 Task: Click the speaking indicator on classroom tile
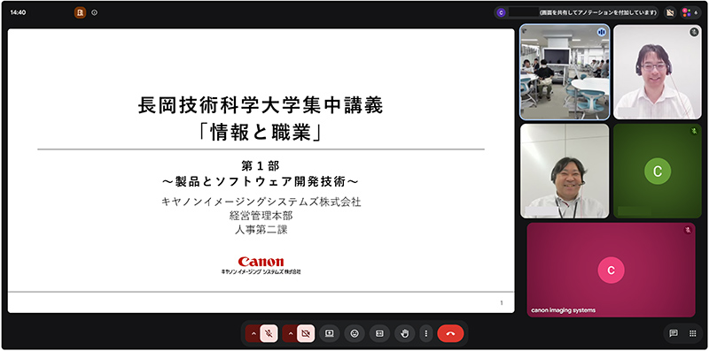pyautogui.click(x=602, y=32)
